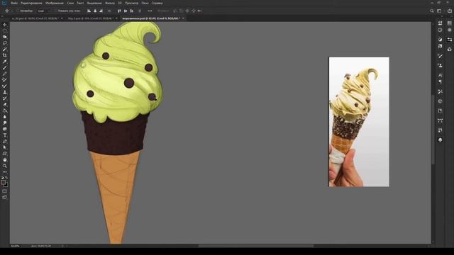Select the Path Selection arrow tool
The width and height of the screenshot is (454, 255).
[5, 147]
